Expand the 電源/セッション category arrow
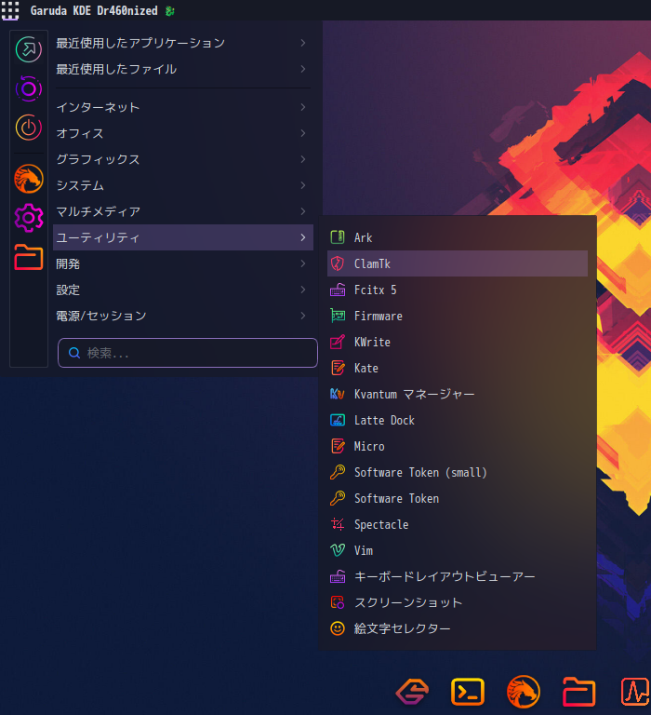Viewport: 651px width, 715px height. pyautogui.click(x=303, y=316)
